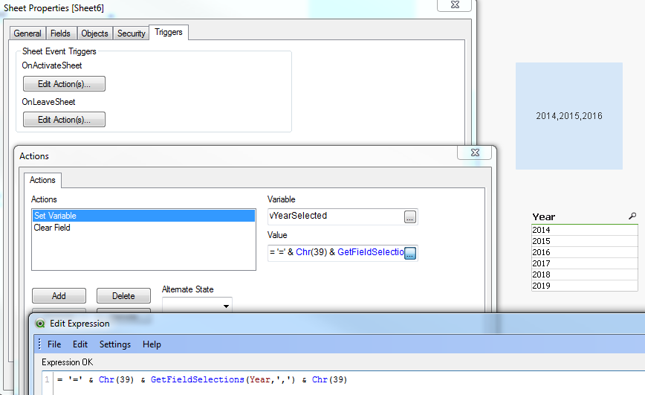Switch to the Fields tab
The height and width of the screenshot is (395, 645).
pos(60,33)
